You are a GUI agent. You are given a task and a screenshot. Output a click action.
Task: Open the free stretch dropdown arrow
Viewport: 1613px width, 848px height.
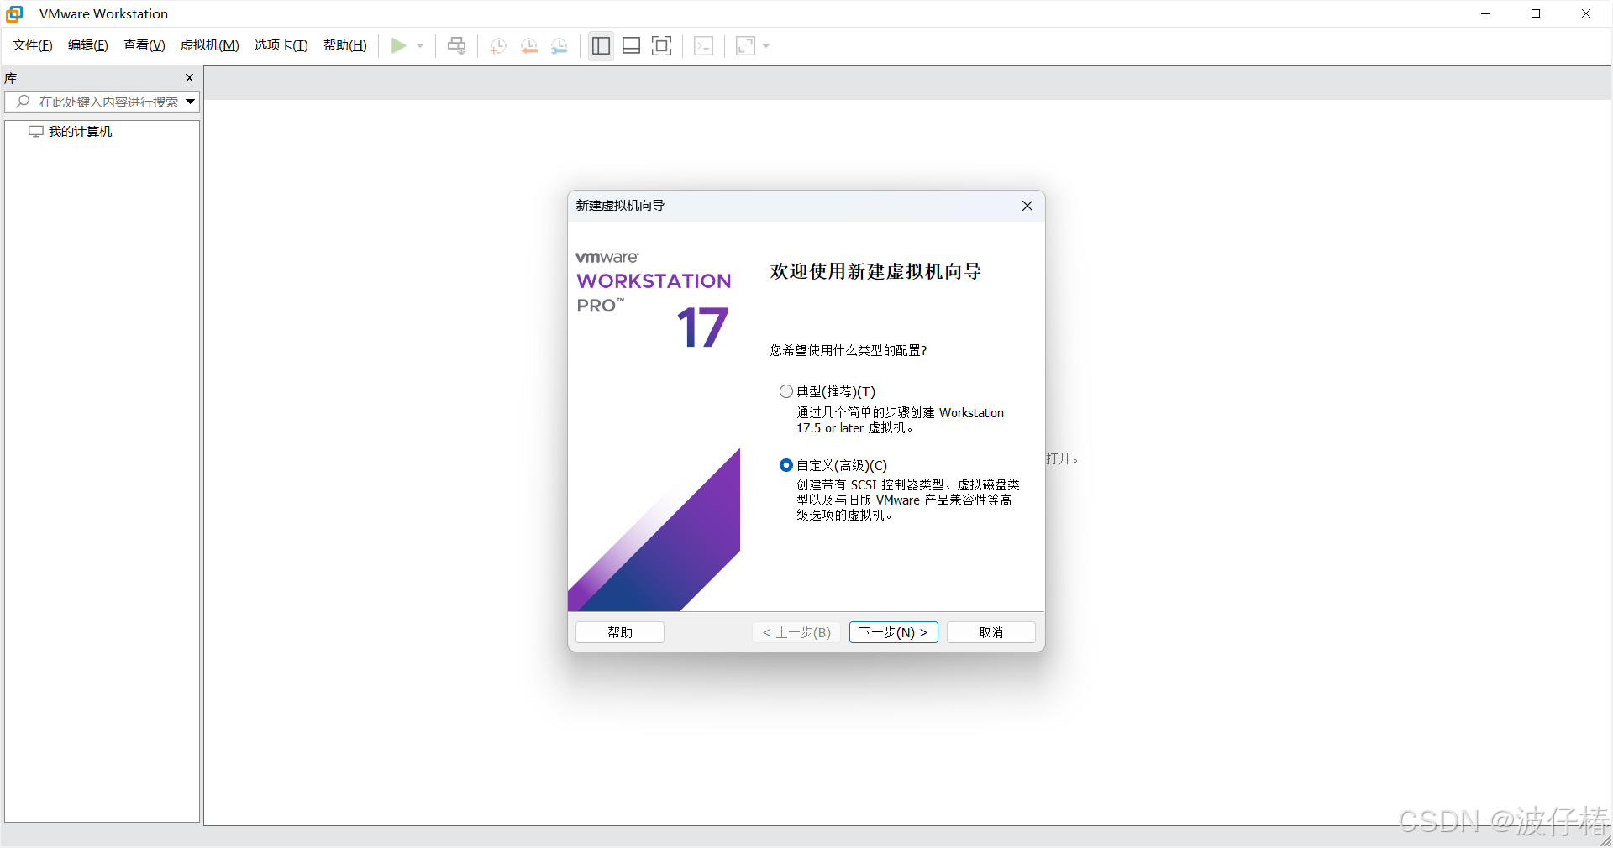coord(766,46)
